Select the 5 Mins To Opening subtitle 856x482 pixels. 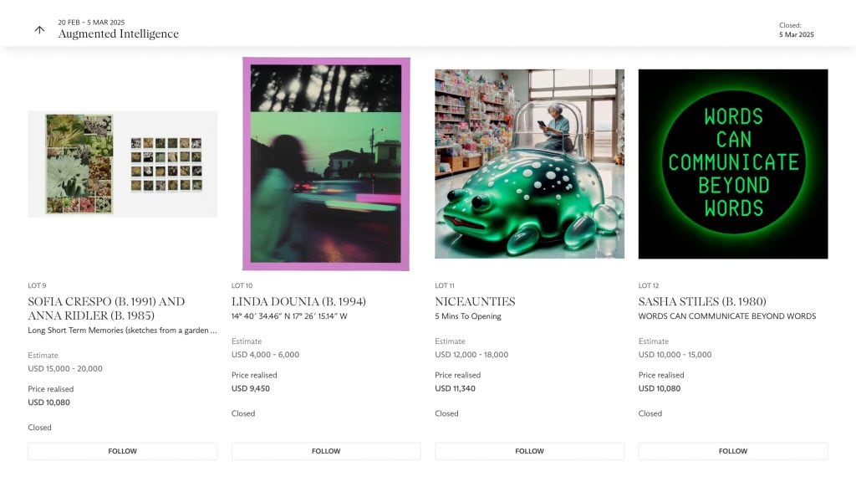point(468,315)
